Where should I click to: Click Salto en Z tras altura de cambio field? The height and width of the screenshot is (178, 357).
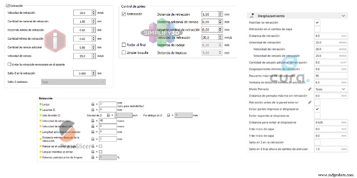[331, 149]
